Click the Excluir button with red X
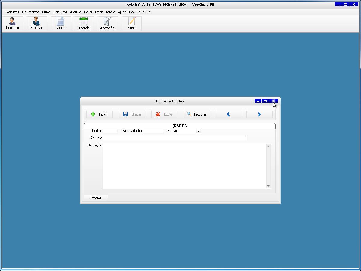Image resolution: width=361 pixels, height=271 pixels. [164, 114]
